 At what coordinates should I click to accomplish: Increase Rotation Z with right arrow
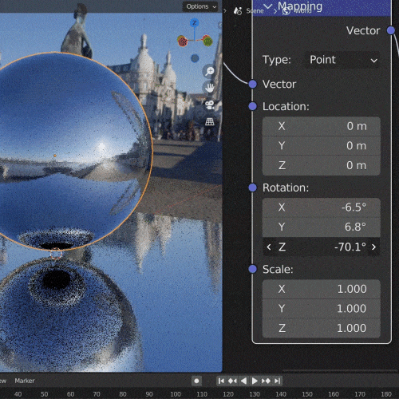pyautogui.click(x=373, y=247)
